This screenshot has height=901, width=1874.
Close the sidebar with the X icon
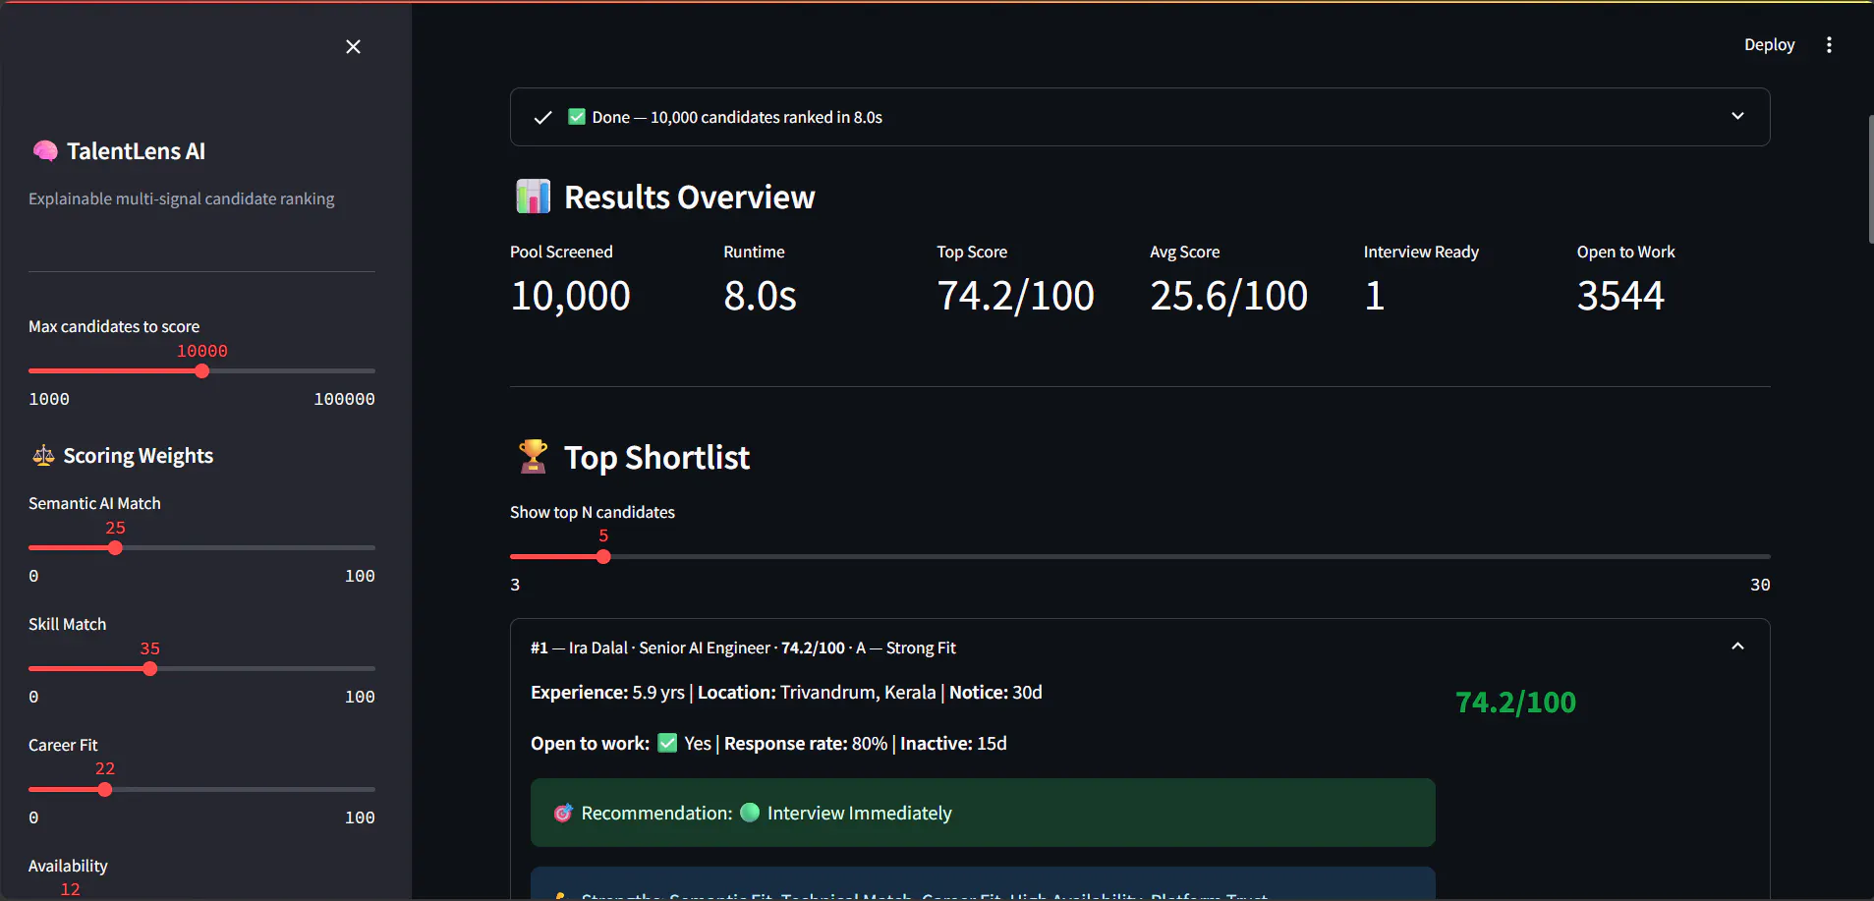point(354,47)
